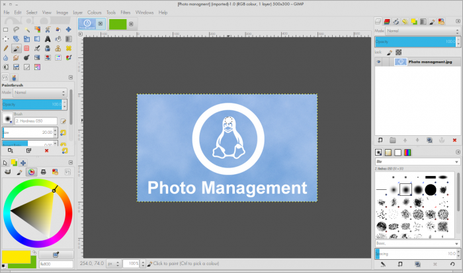This screenshot has width=463, height=273.
Task: Switch colour selector to GIMP mode
Action: coord(8,172)
